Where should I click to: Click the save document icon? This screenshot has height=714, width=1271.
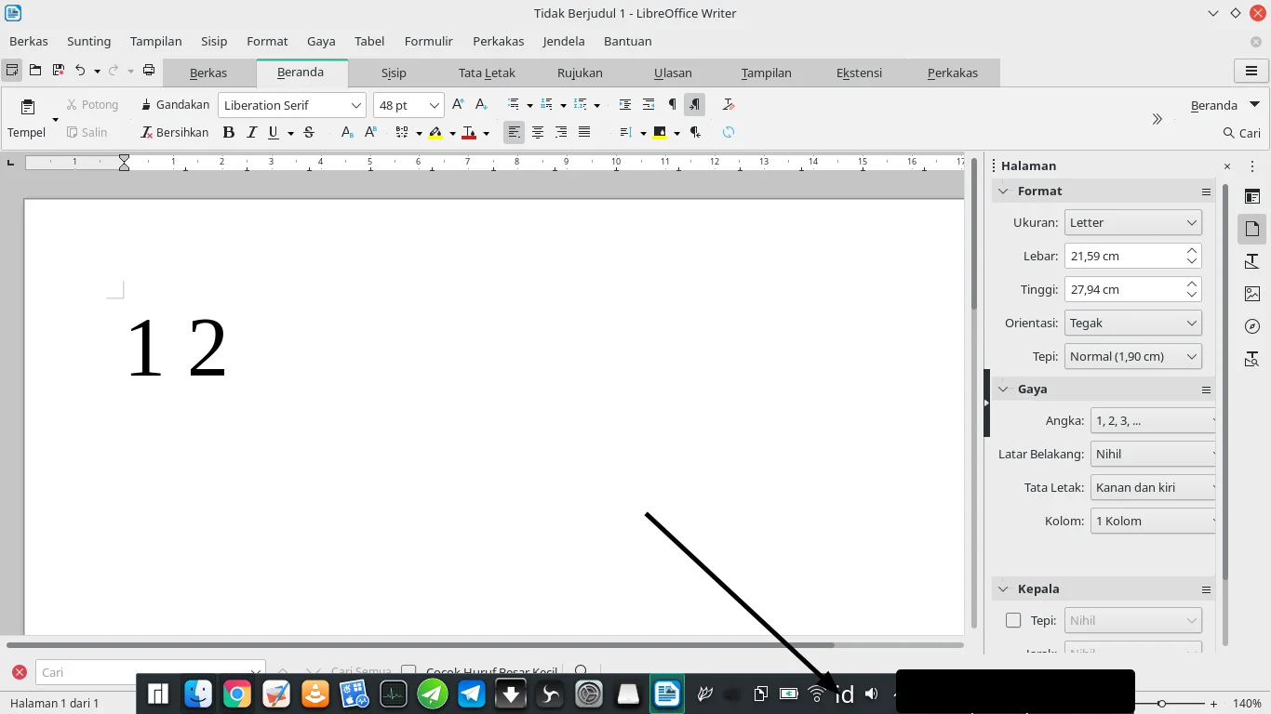[x=58, y=70]
